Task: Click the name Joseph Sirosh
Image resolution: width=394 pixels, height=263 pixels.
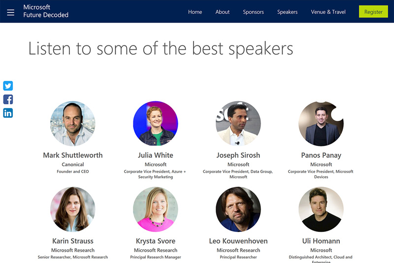Action: point(238,155)
